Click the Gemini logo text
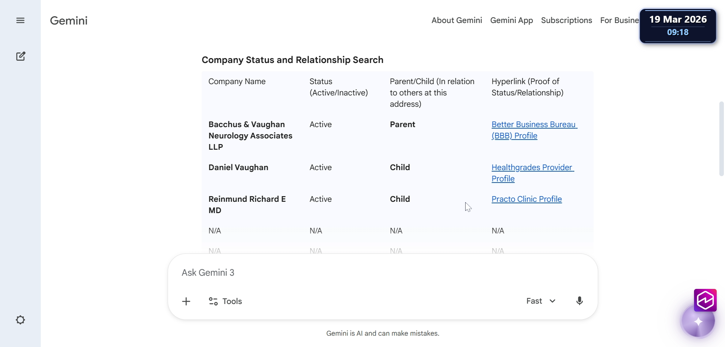The width and height of the screenshot is (725, 347). (69, 20)
